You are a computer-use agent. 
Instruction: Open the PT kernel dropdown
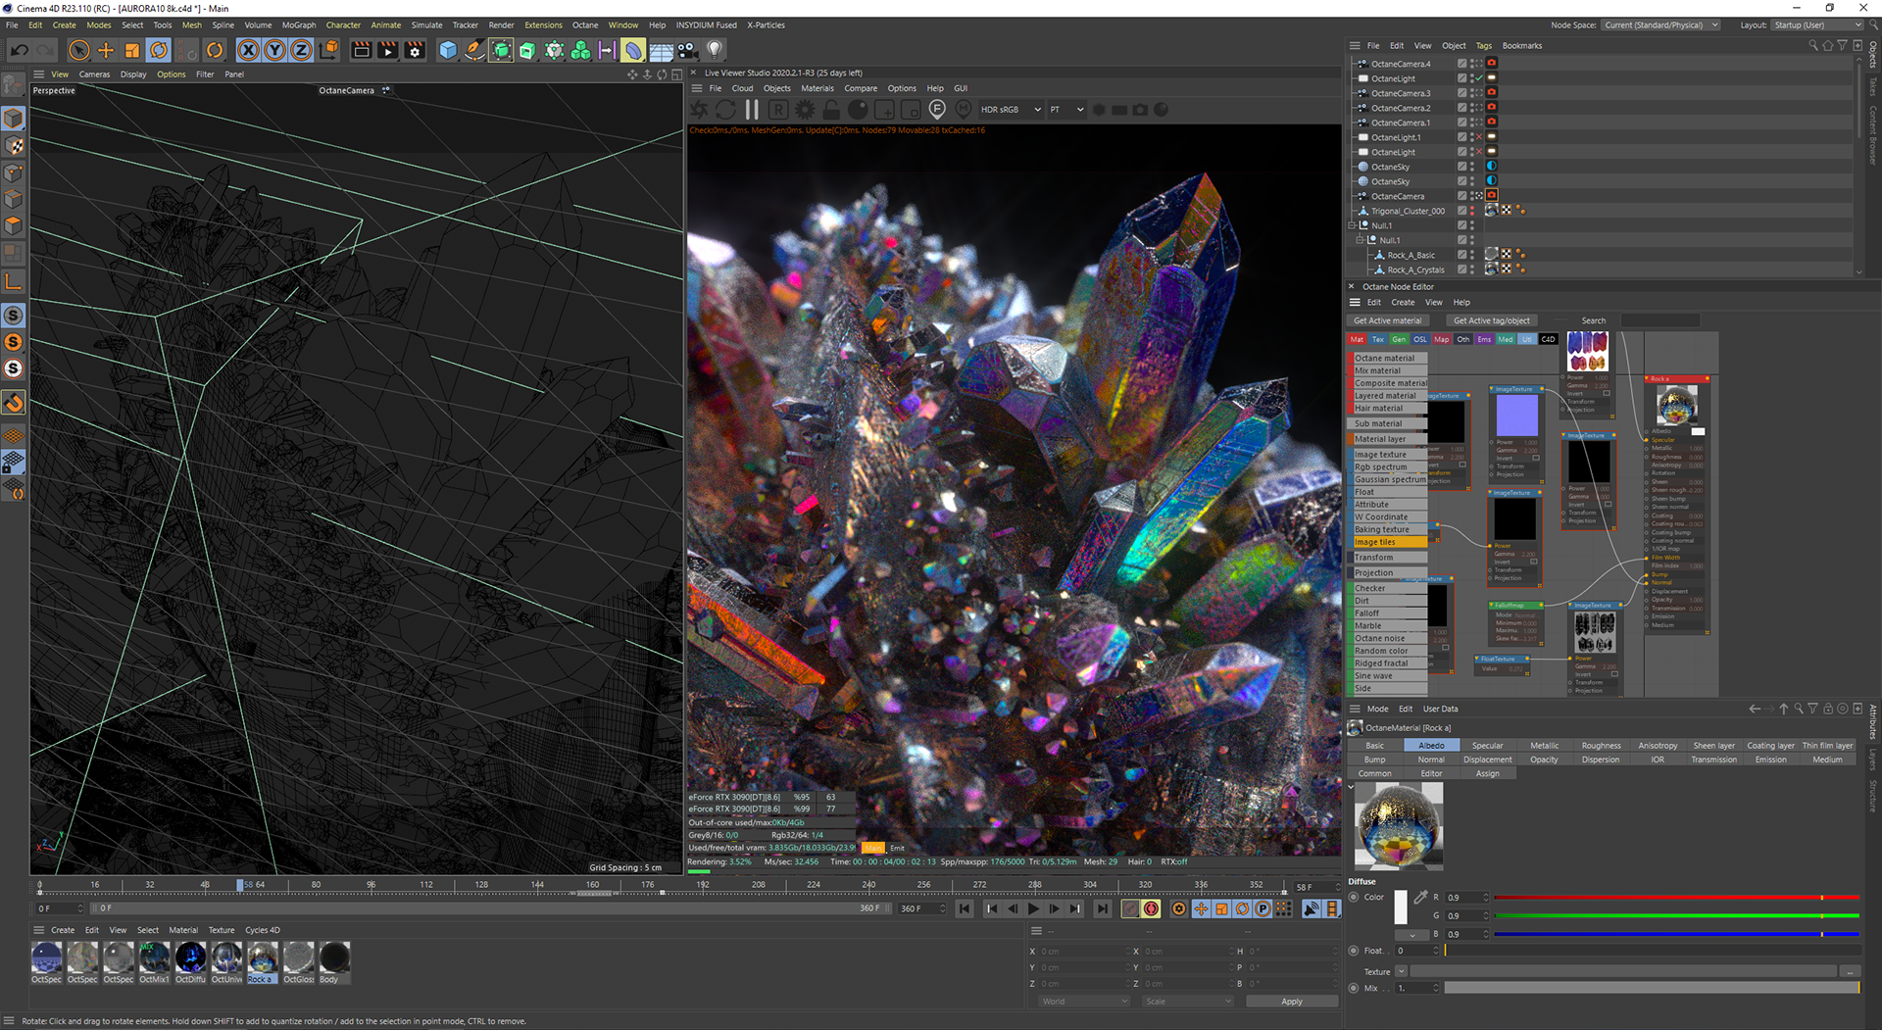pyautogui.click(x=1066, y=110)
